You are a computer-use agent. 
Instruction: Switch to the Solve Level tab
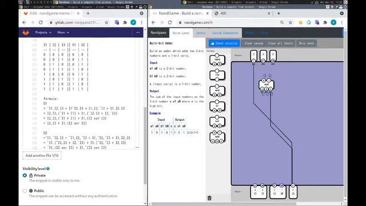[x=181, y=33]
